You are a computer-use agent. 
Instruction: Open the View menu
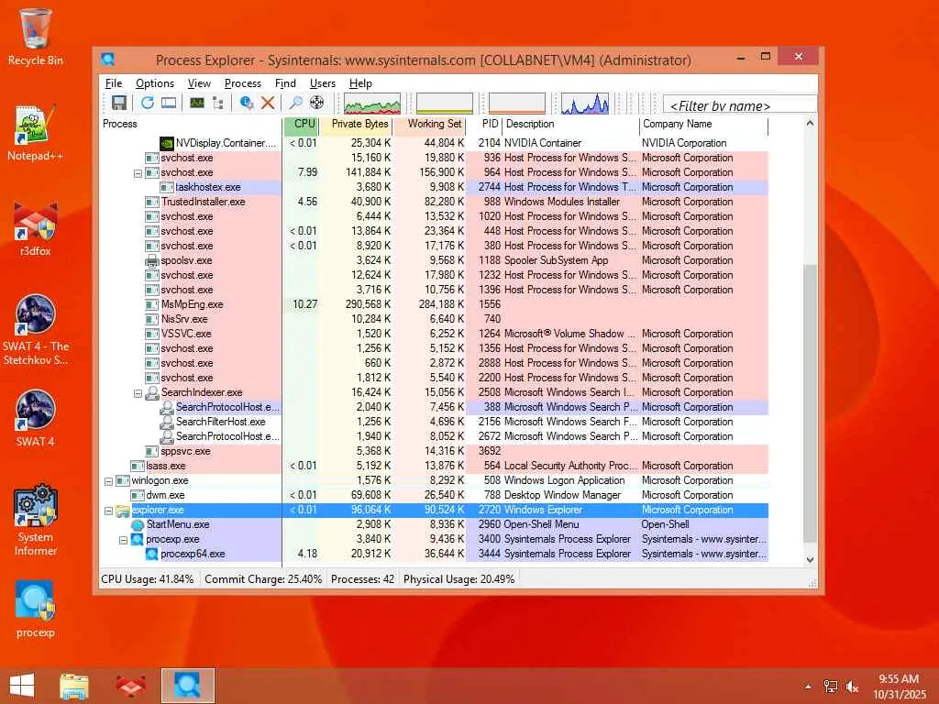coord(199,83)
